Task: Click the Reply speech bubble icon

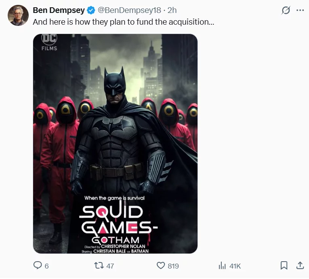Action: point(38,265)
